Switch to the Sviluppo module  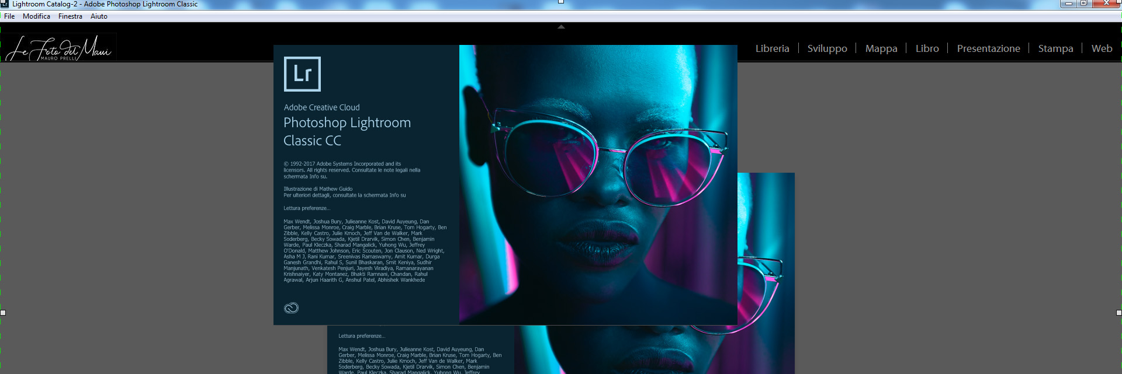[827, 48]
